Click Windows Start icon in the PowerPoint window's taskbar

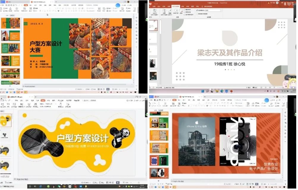point(203,91)
